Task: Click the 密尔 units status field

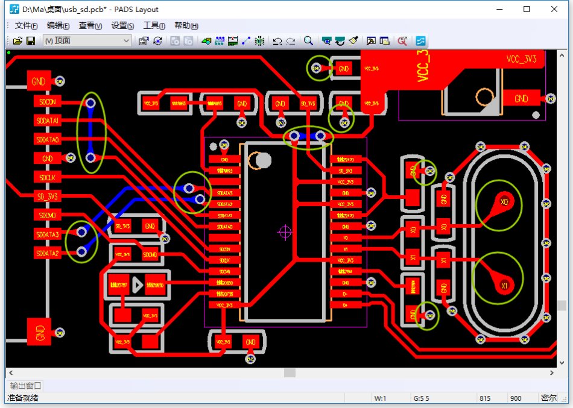Action: click(x=549, y=398)
